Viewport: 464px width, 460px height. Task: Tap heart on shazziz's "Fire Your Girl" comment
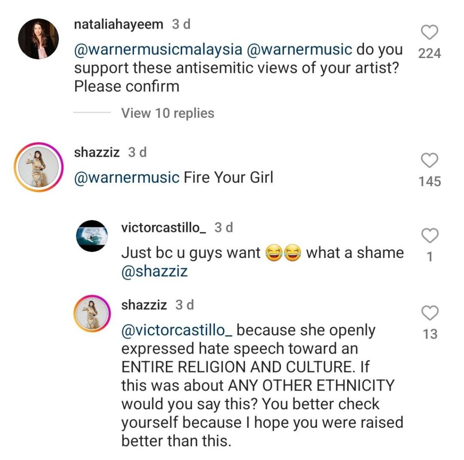point(430,161)
